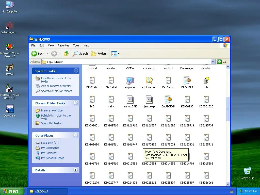The image size is (260, 195).
Task: Select the FRONTPG file icon
Action: click(187, 80)
